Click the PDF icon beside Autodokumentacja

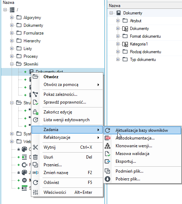(108, 138)
